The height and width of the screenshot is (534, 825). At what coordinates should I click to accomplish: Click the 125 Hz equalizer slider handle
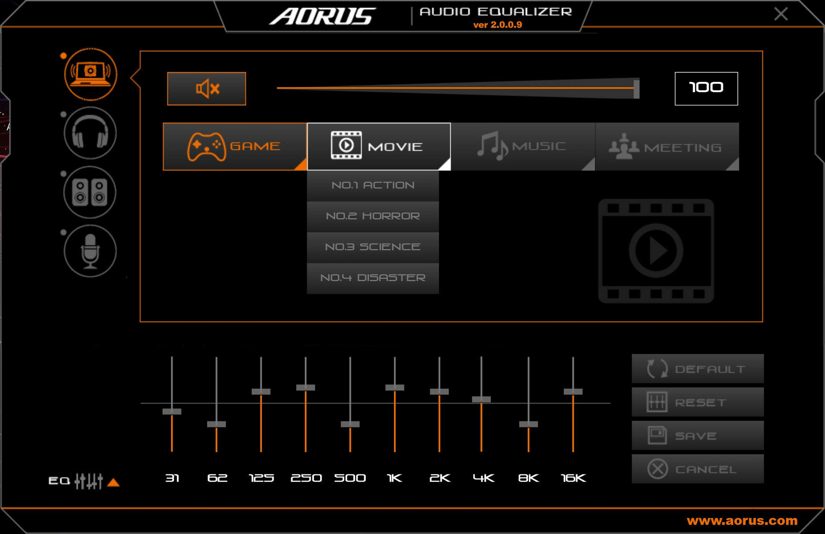tap(261, 392)
